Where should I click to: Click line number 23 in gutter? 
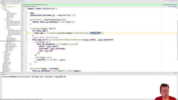[x=22, y=40]
